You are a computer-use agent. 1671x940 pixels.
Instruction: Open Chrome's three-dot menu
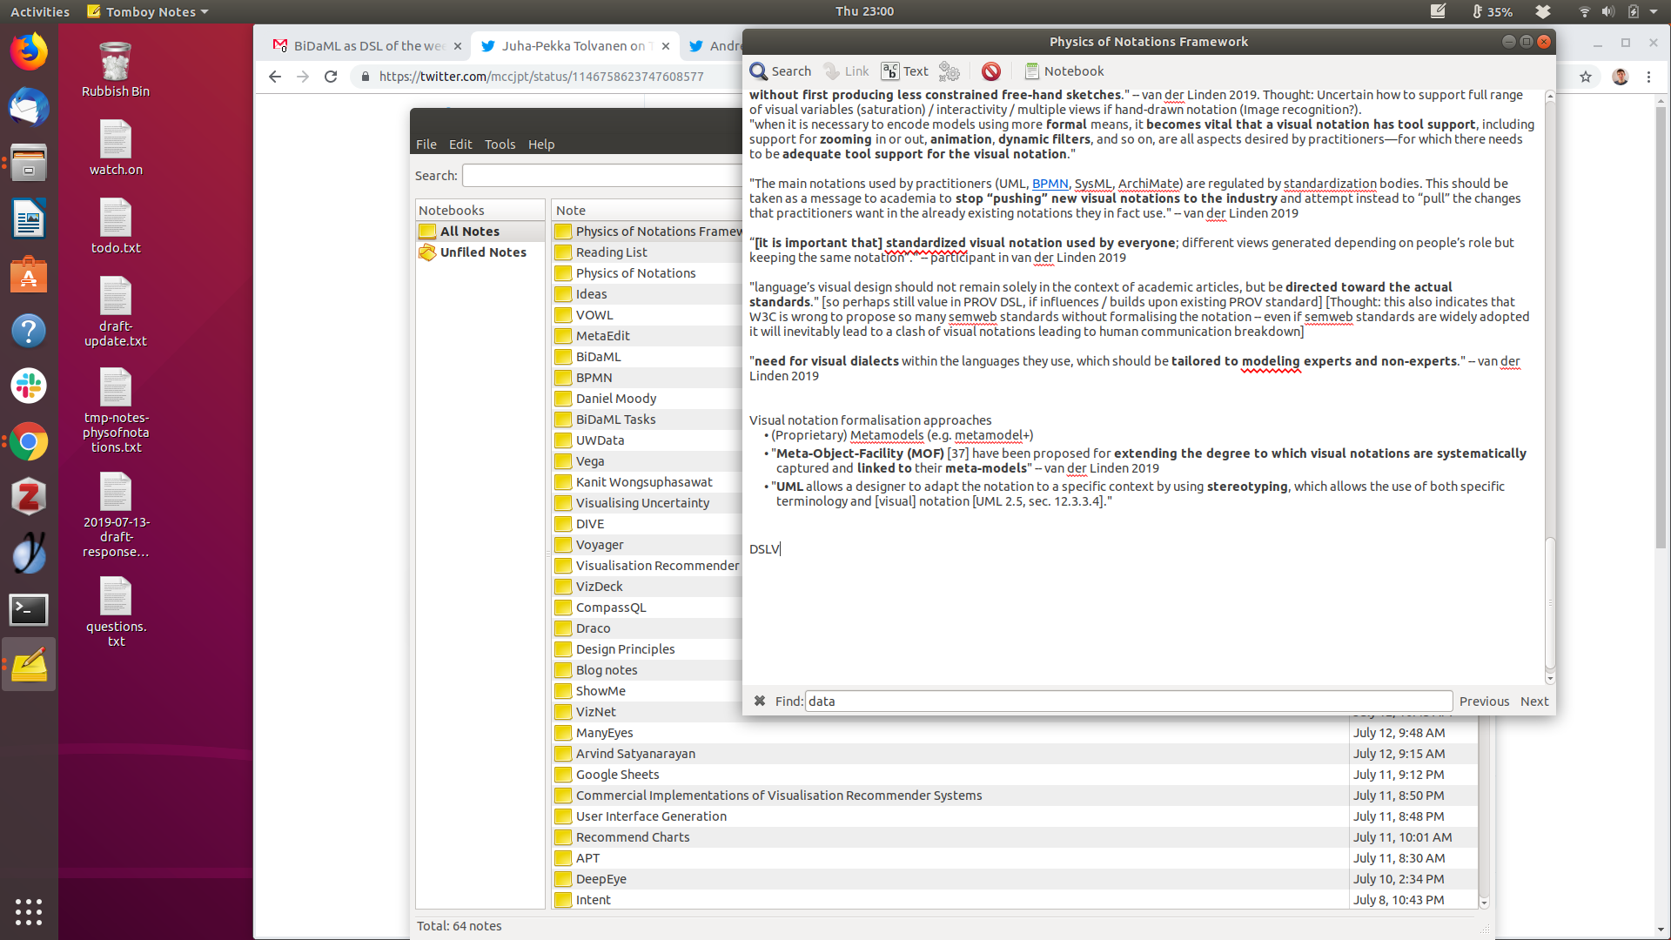click(1648, 77)
